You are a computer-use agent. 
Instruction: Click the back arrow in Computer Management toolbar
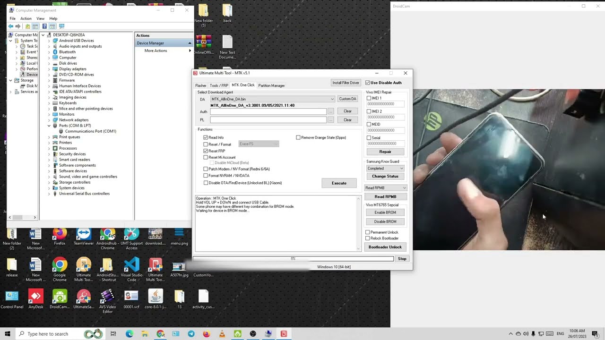[10, 26]
